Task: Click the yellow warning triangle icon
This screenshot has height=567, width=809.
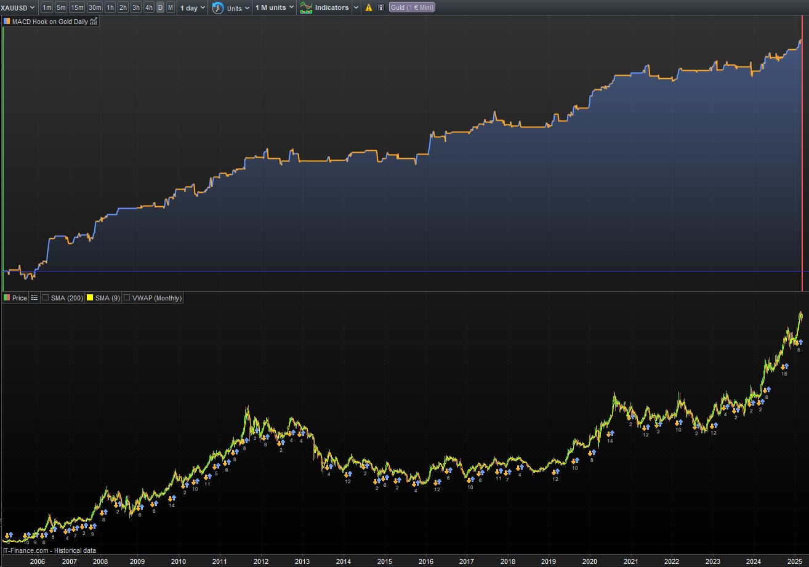Action: pos(369,7)
